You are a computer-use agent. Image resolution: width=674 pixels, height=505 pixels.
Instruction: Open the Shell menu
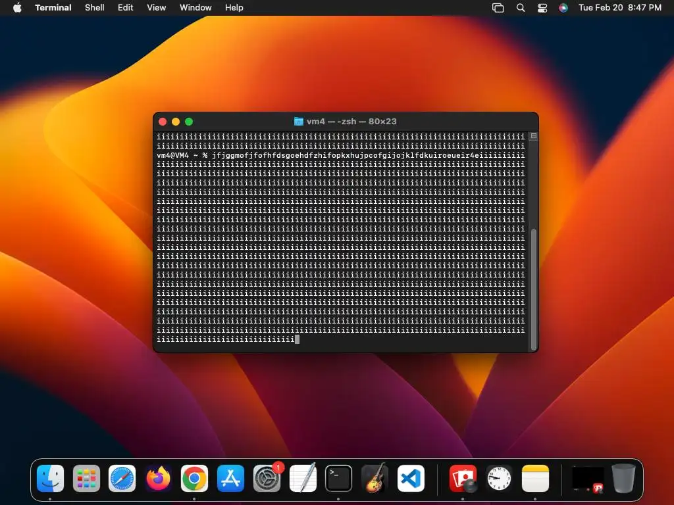pyautogui.click(x=94, y=7)
